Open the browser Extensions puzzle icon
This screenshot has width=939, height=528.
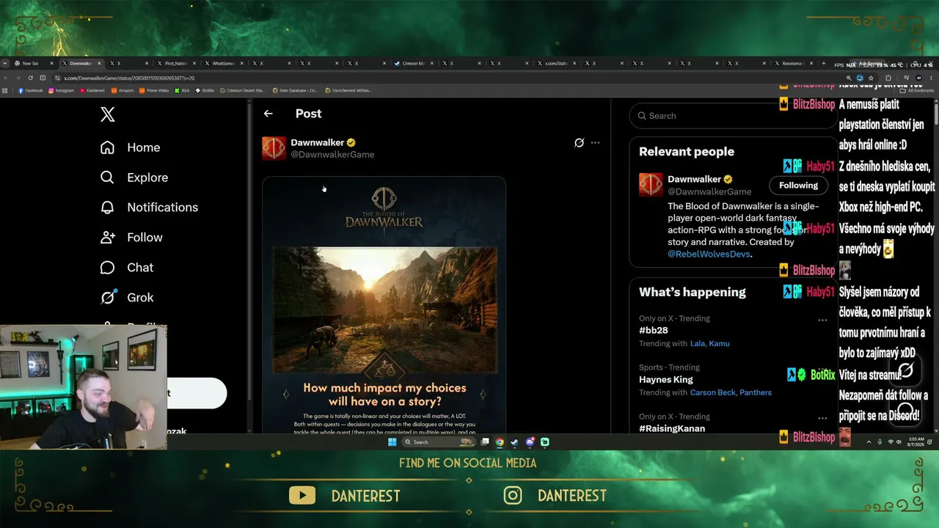(x=888, y=78)
